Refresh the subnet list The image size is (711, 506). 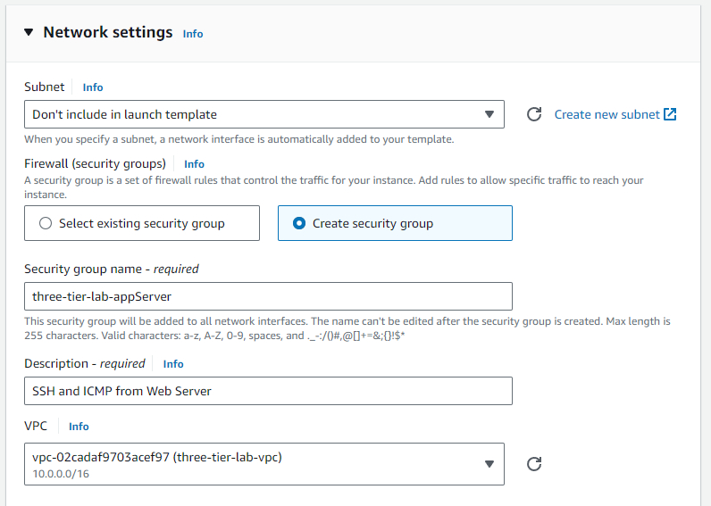(x=534, y=114)
